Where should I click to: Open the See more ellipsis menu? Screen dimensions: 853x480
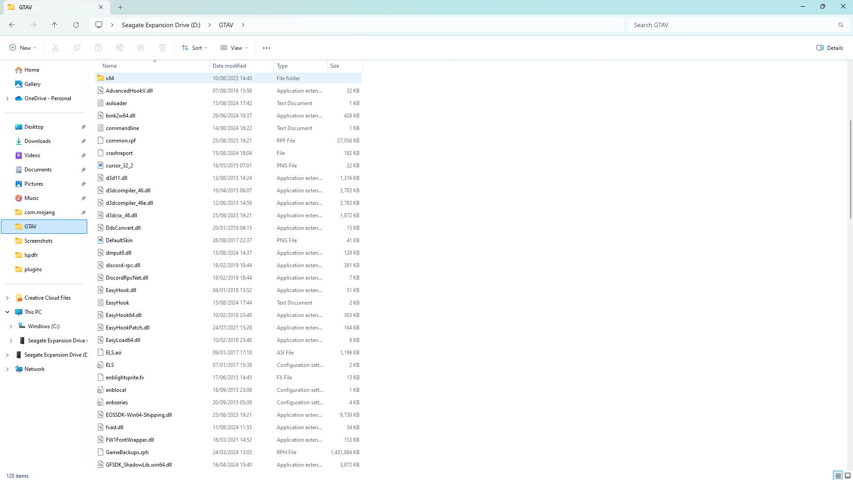click(x=267, y=48)
